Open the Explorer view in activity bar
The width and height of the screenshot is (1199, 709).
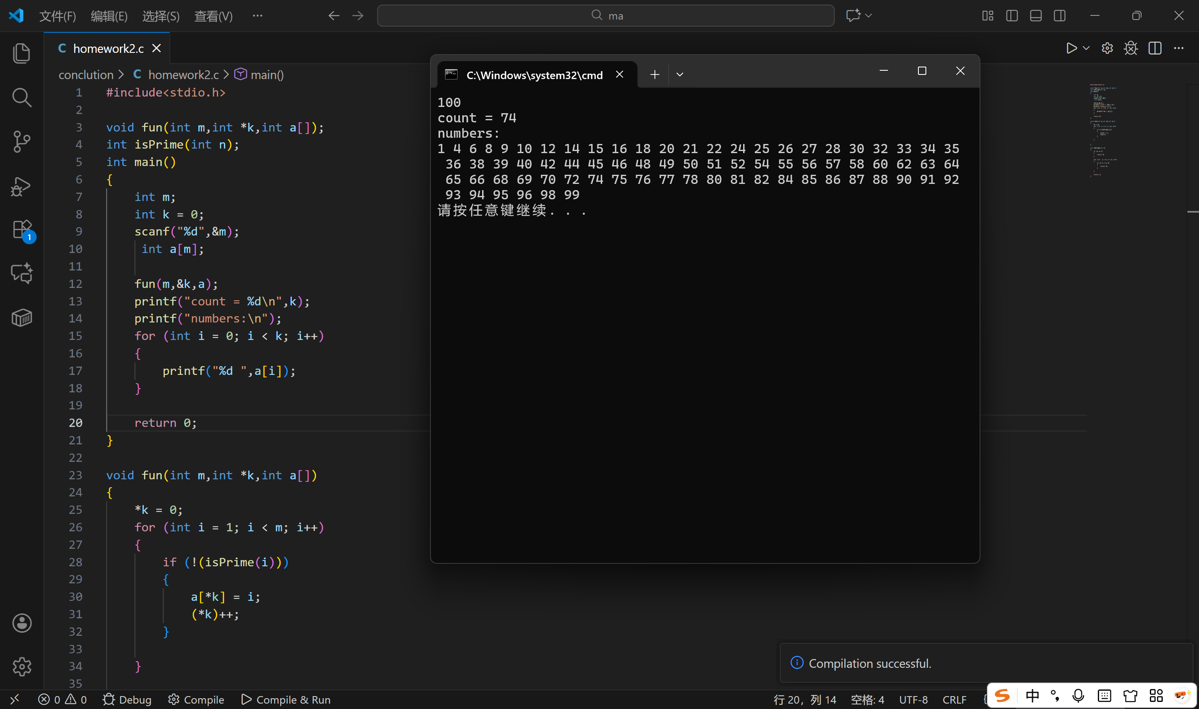[x=22, y=53]
